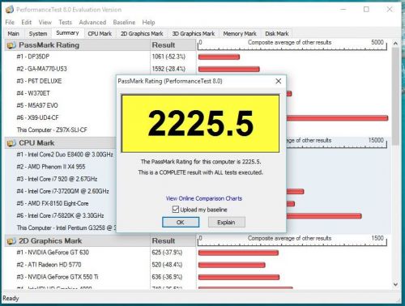Open the Tests menu
This screenshot has width=405, height=306.
pyautogui.click(x=66, y=23)
